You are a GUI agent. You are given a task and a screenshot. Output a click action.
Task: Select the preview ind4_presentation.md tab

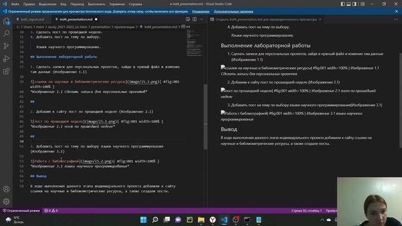click(x=266, y=19)
